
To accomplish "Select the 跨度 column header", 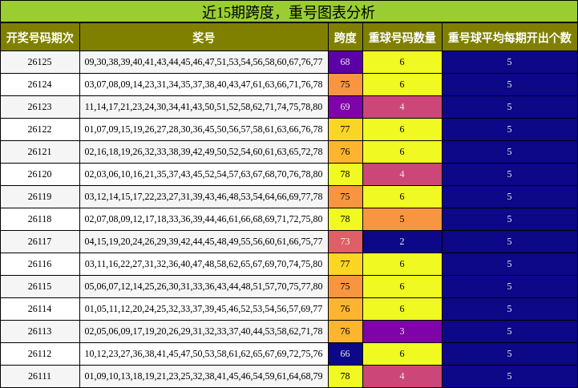I will pyautogui.click(x=346, y=37).
